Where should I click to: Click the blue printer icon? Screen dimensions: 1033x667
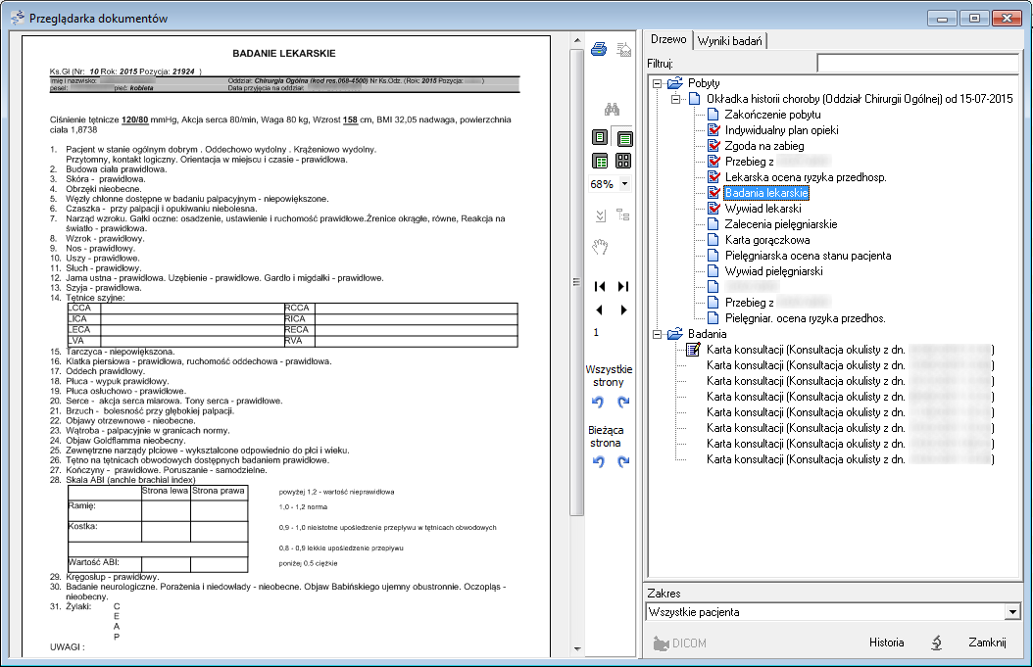click(599, 49)
